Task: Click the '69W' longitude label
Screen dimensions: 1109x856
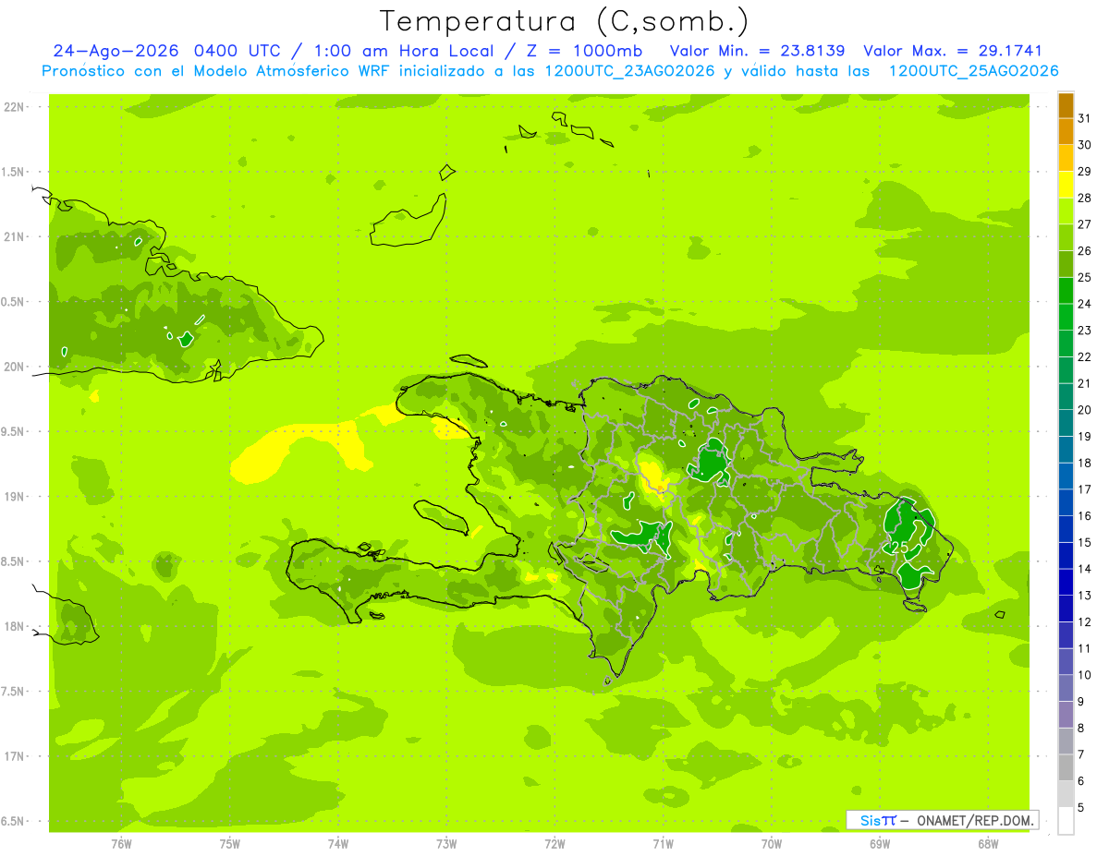Action: 880,844
